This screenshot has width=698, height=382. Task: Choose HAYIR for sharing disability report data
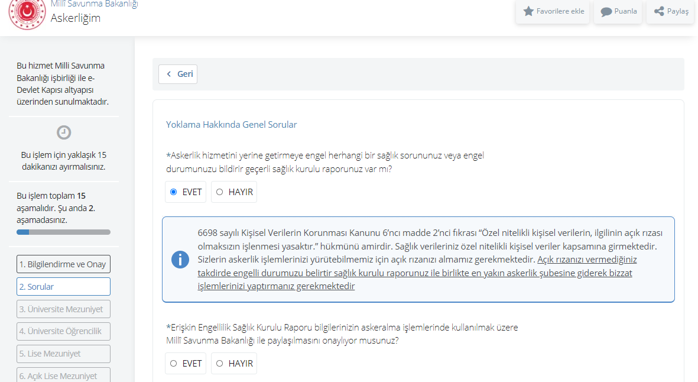(220, 363)
